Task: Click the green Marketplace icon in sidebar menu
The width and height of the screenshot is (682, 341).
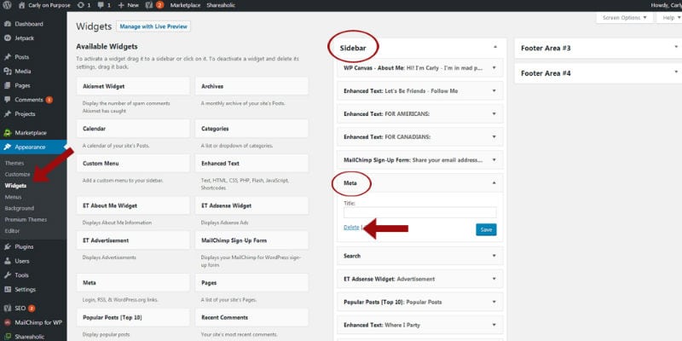Action: pos(8,133)
